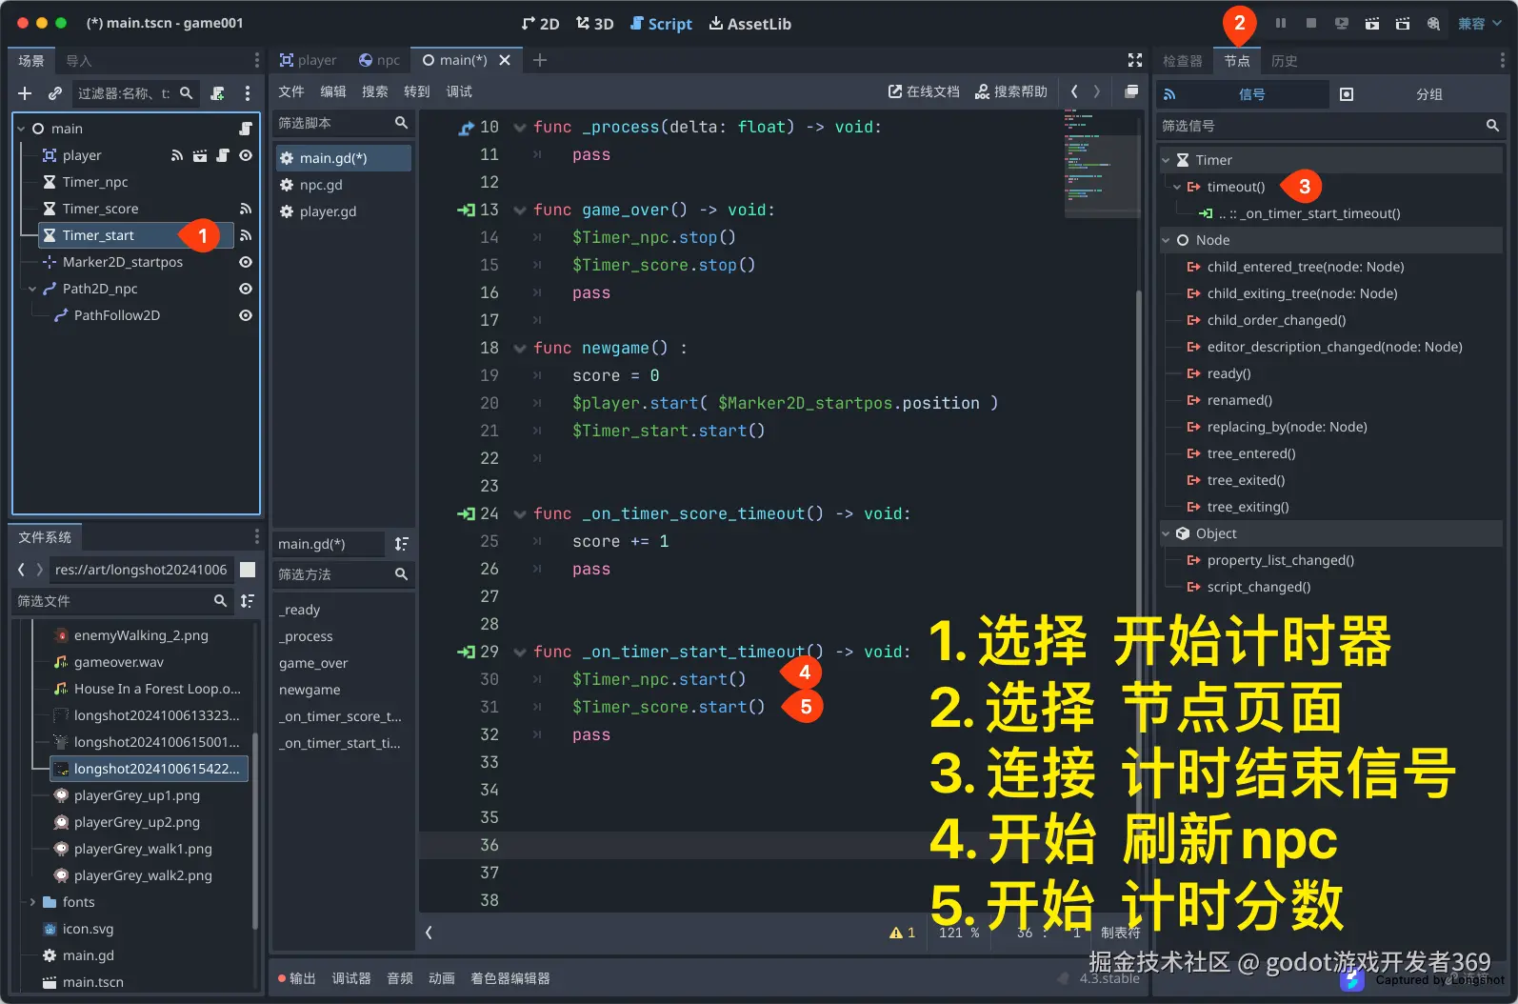This screenshot has width=1518, height=1004.
Task: Toggle the scripts panel sidebar
Action: [429, 933]
